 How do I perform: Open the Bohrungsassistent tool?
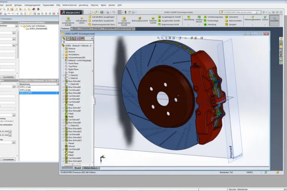[x=140, y=20]
